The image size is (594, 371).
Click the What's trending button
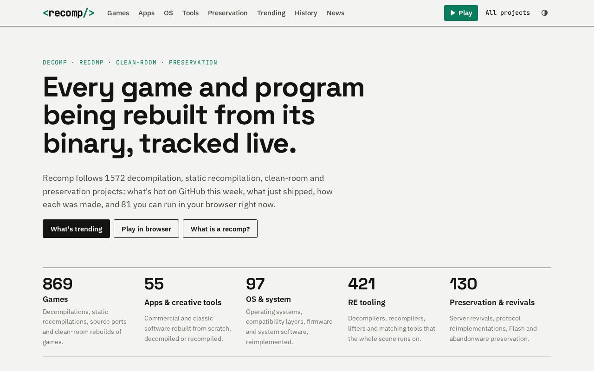76,229
